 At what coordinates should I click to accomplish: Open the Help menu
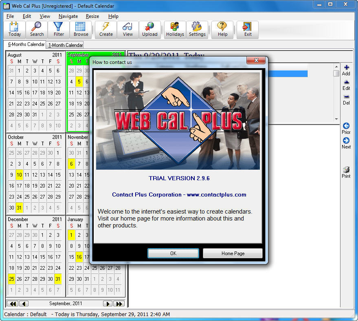tap(113, 16)
